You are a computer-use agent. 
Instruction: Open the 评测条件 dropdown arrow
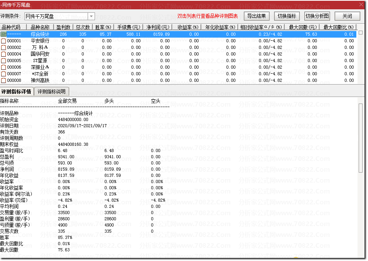(x=91, y=16)
